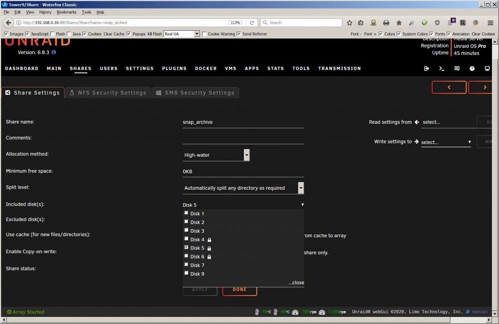Click the vertical scrollbar down arrow

tap(495, 314)
